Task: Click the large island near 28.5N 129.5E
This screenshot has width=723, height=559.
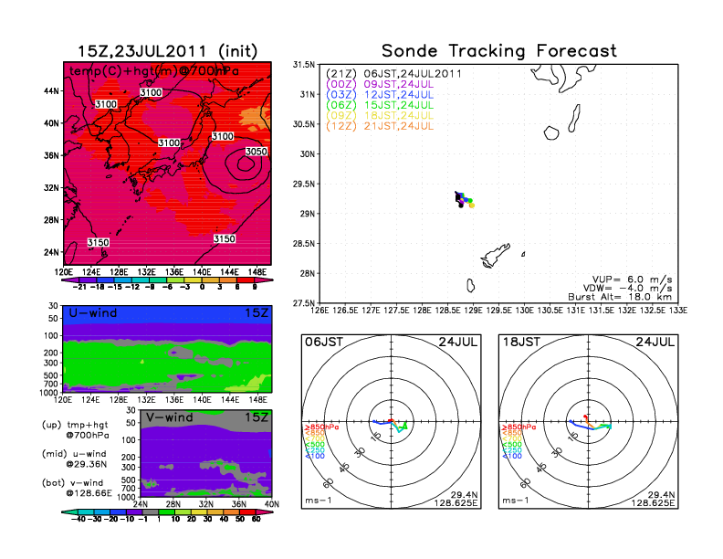Action: 495,256
